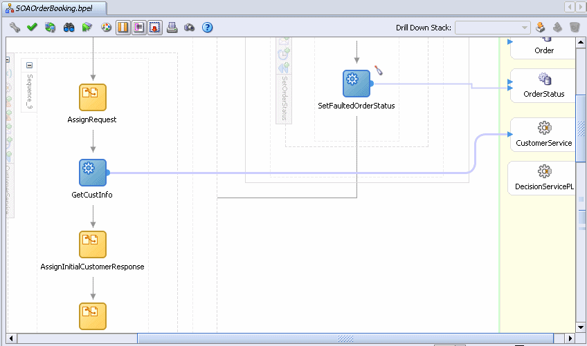The width and height of the screenshot is (587, 346).
Task: Click the orange down-arrow drill icon
Action: pyautogui.click(x=540, y=27)
